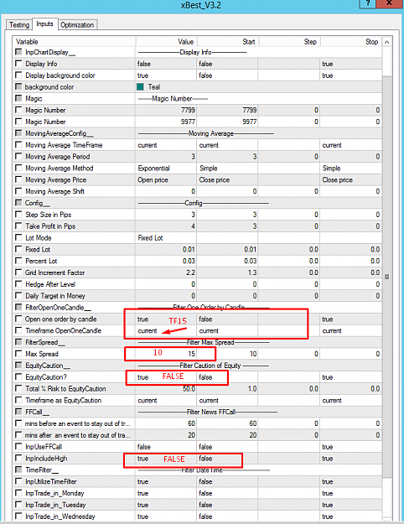Click the Teal background color swatch
The width and height of the screenshot is (404, 524).
pyautogui.click(x=140, y=87)
